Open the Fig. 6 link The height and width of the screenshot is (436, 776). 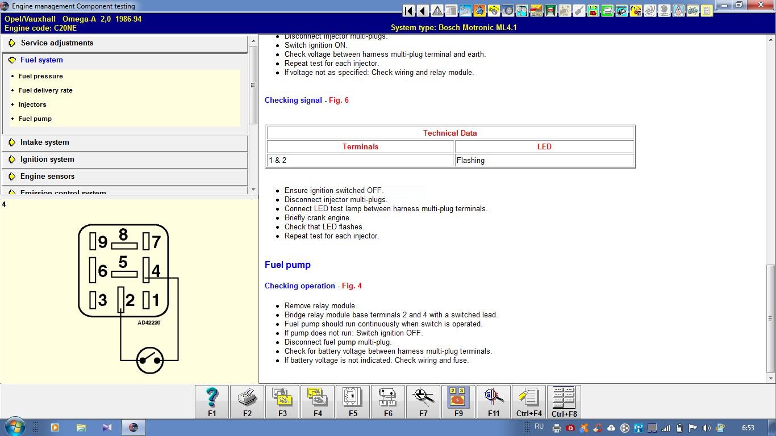(339, 100)
